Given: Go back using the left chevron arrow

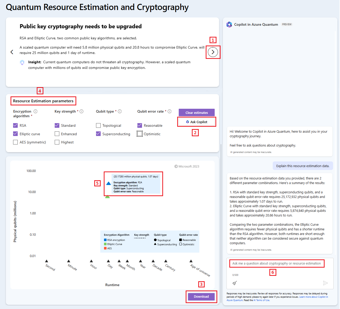Looking at the screenshot, I should point(12,52).
